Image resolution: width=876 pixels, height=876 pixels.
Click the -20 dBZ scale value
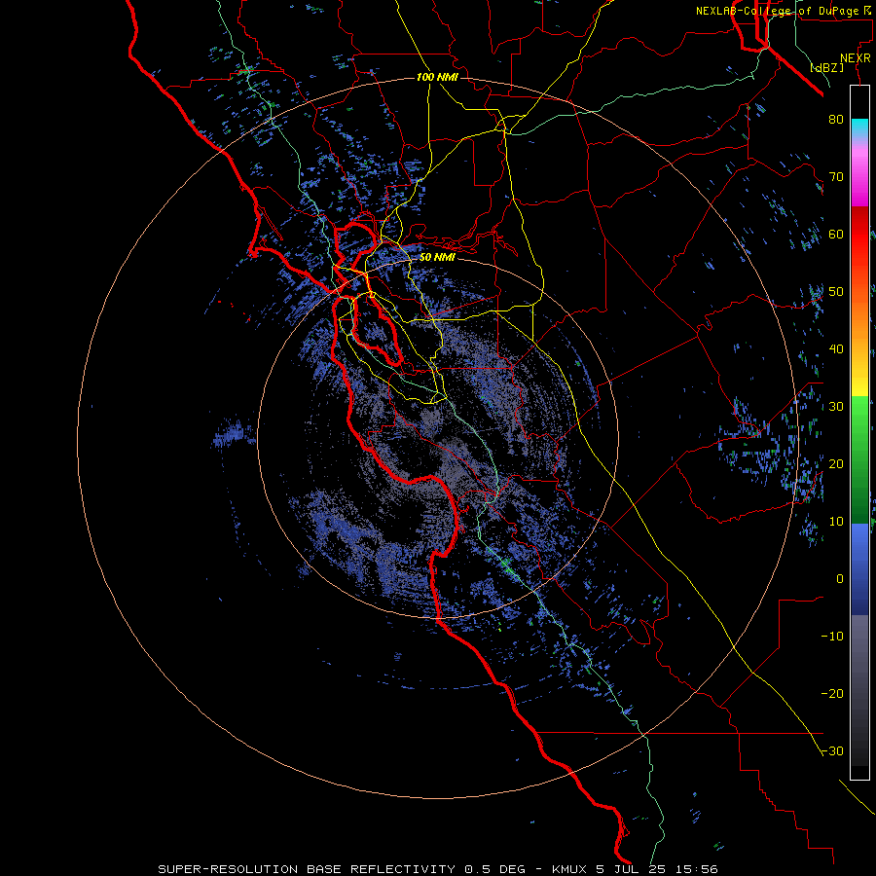[832, 693]
